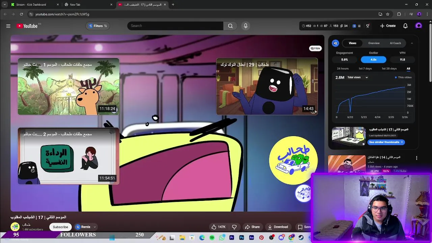
Task: Go to the YouTube home logo
Action: [x=27, y=26]
